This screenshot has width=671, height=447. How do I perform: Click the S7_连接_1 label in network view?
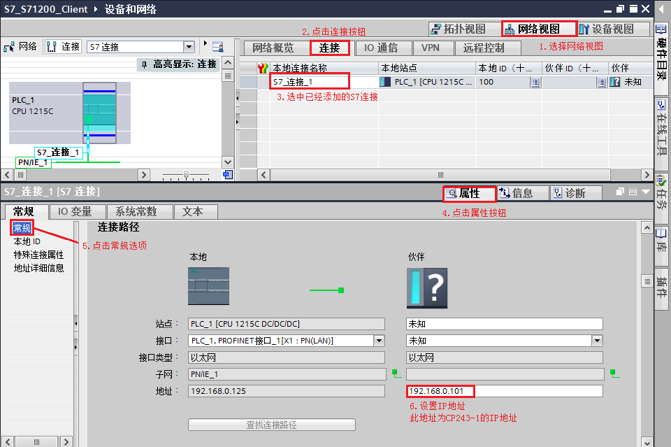coord(58,152)
